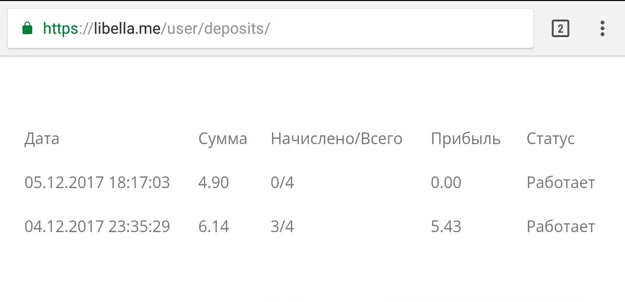Click the 5.43 profit value
This screenshot has height=302, width=625.
coord(446,227)
